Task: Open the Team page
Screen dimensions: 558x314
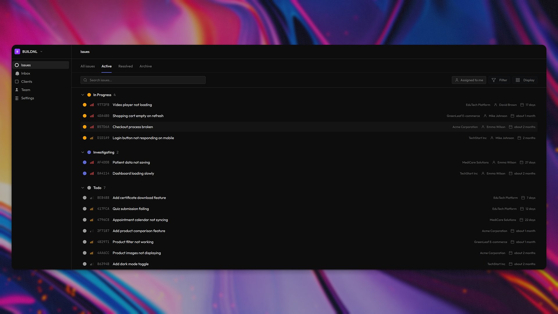Action: pos(26,90)
